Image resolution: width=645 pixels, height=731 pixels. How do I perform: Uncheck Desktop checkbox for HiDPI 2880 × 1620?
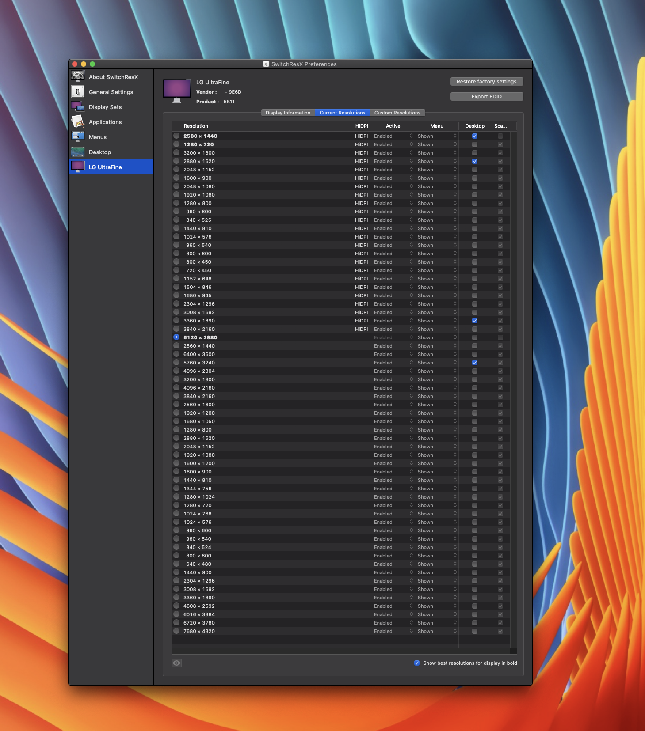tap(475, 161)
